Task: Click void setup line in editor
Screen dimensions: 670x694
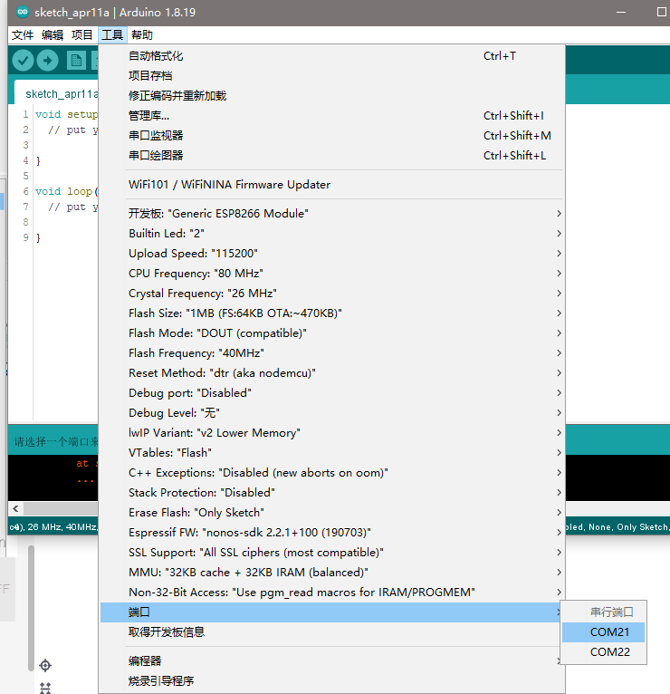Action: coord(66,114)
